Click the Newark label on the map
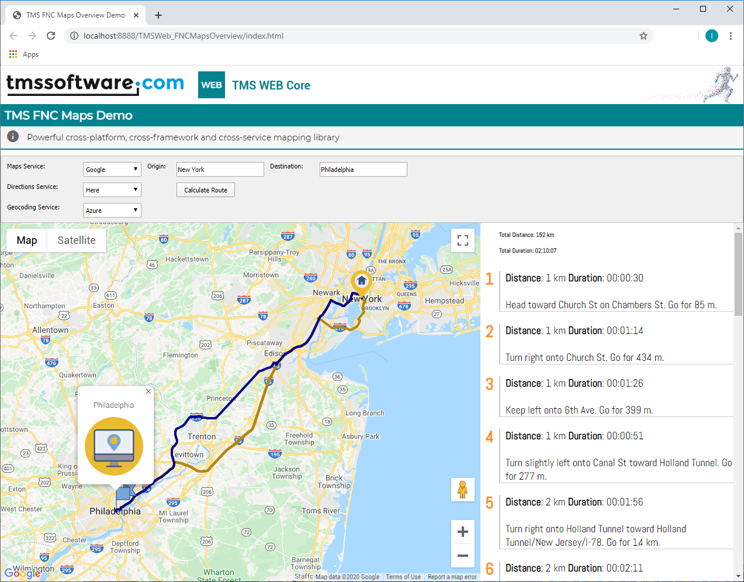Screen dimensions: 744x582 coord(326,292)
